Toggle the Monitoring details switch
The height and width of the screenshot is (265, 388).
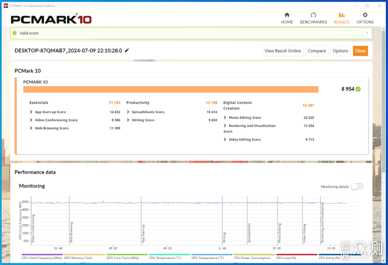(x=357, y=186)
